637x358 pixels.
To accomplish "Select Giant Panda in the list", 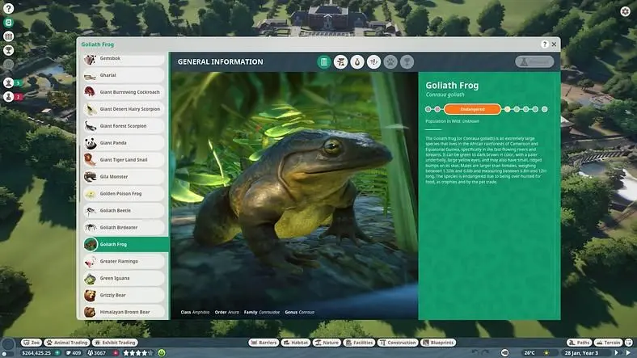I will (x=124, y=143).
